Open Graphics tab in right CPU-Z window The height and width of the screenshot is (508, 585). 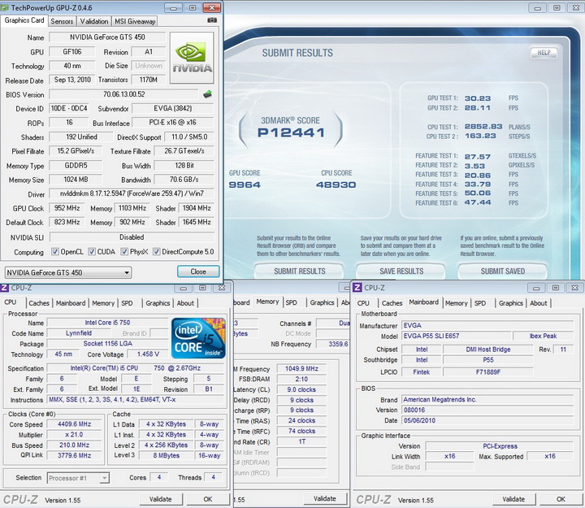point(511,303)
